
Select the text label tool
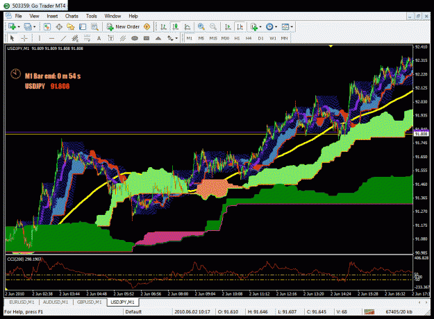(x=110, y=38)
